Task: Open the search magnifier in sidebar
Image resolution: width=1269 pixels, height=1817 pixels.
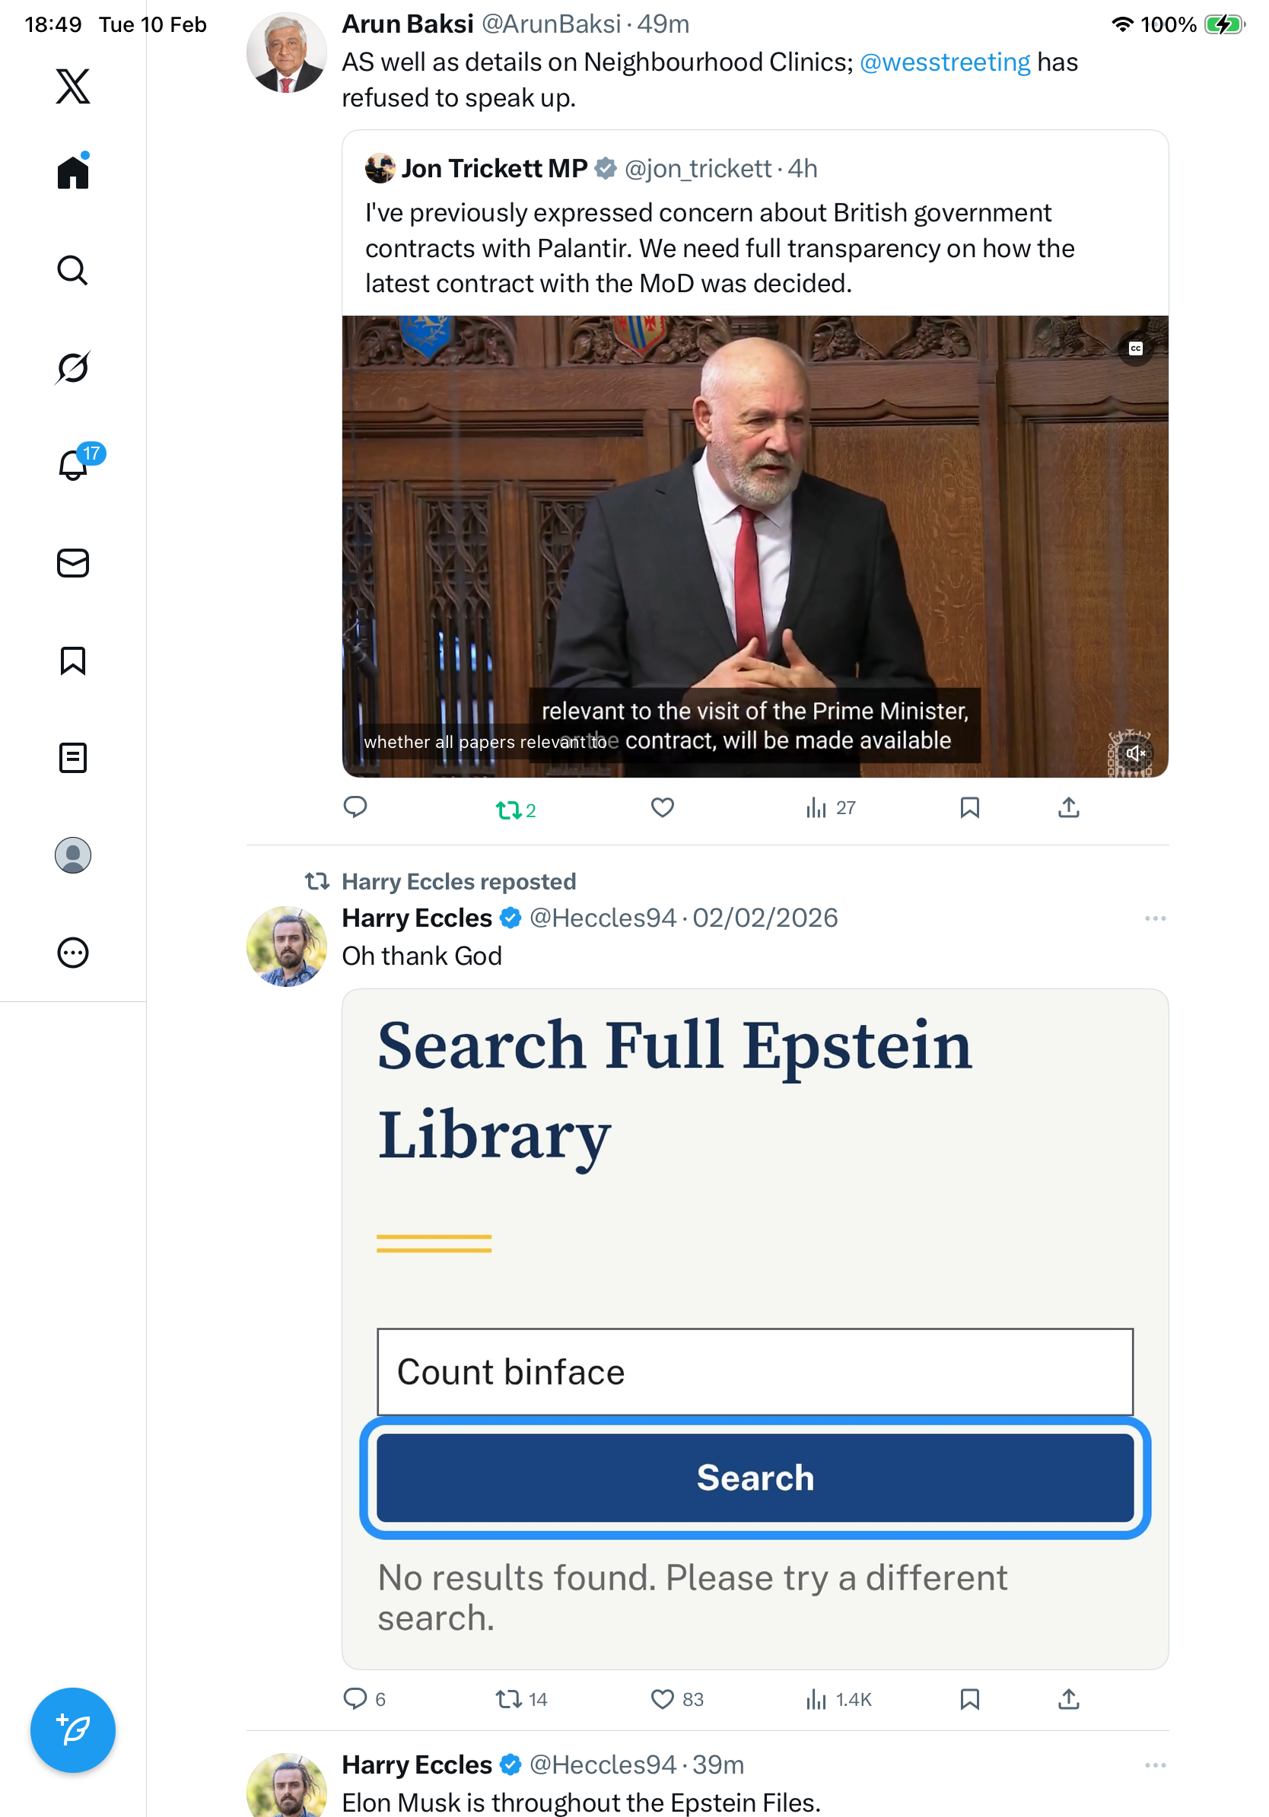Action: 73,270
